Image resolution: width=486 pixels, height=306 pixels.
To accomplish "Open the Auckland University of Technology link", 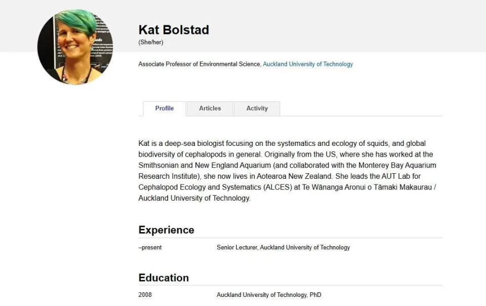I will click(x=308, y=64).
